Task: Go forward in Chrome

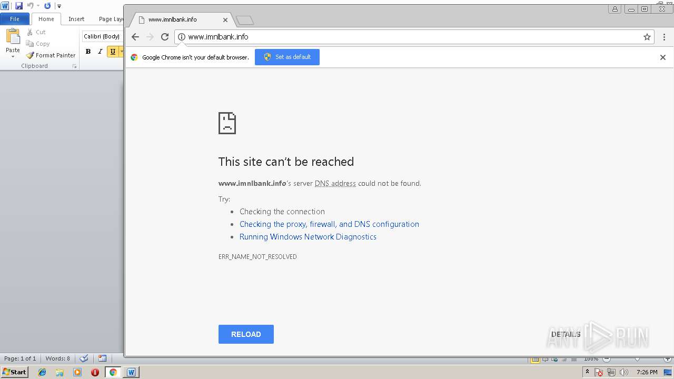Action: tap(150, 37)
